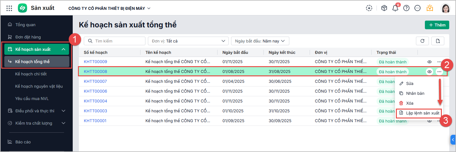Click the green Thêm button
The image size is (456, 152).
click(x=437, y=25)
